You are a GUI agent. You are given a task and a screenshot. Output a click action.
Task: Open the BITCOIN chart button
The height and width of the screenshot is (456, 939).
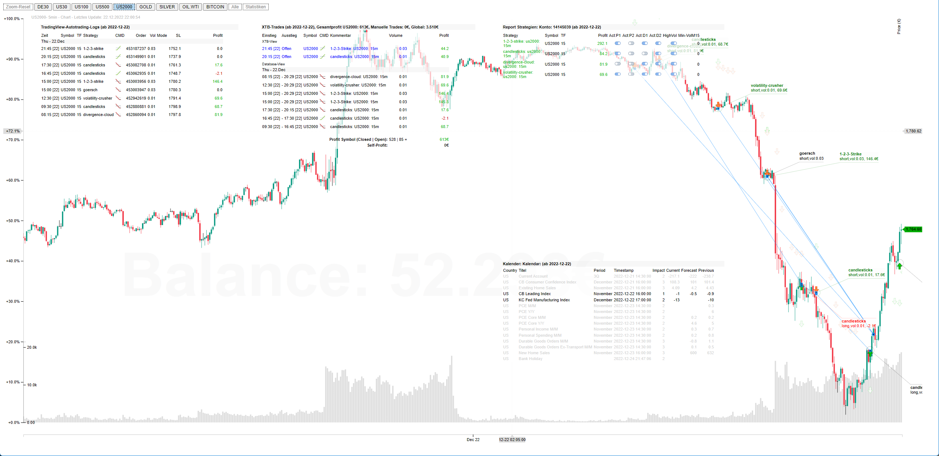pyautogui.click(x=215, y=7)
